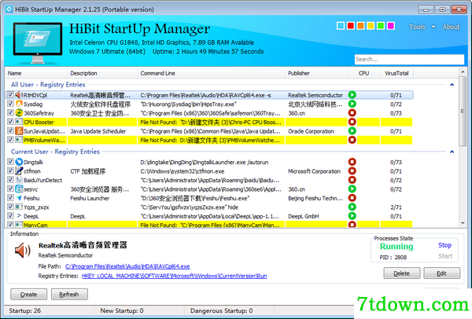Click the 360Safetray green icon
This screenshot has width=472, height=319.
pos(19,113)
